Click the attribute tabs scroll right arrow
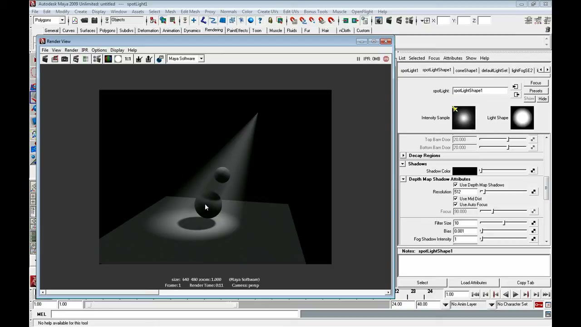 547,70
